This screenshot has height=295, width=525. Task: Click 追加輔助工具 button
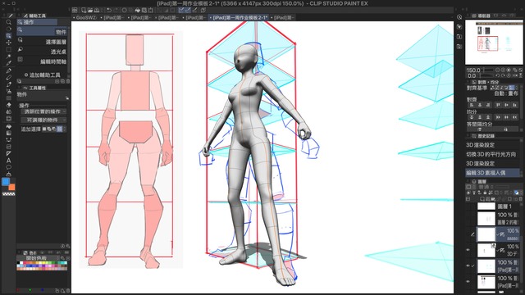click(x=42, y=75)
